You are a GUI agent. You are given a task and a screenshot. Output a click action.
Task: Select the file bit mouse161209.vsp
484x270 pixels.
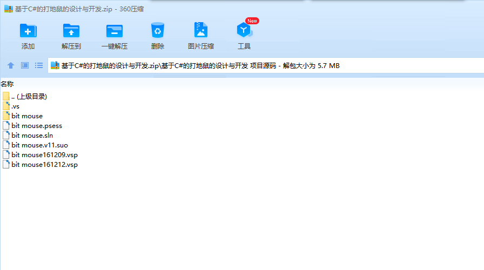[40, 155]
